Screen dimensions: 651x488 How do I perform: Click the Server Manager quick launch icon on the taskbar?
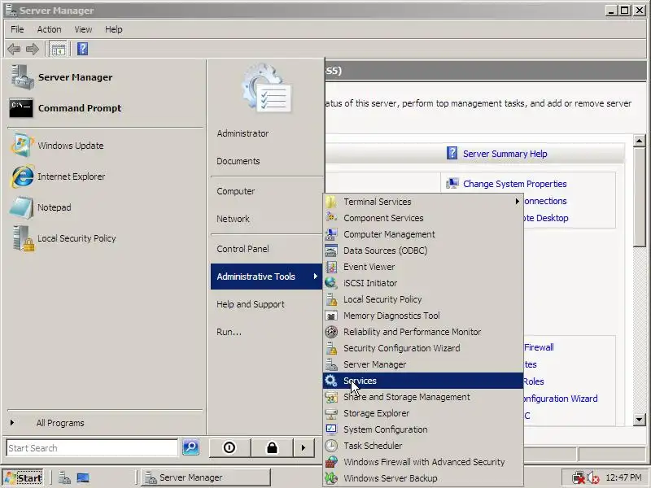click(64, 478)
